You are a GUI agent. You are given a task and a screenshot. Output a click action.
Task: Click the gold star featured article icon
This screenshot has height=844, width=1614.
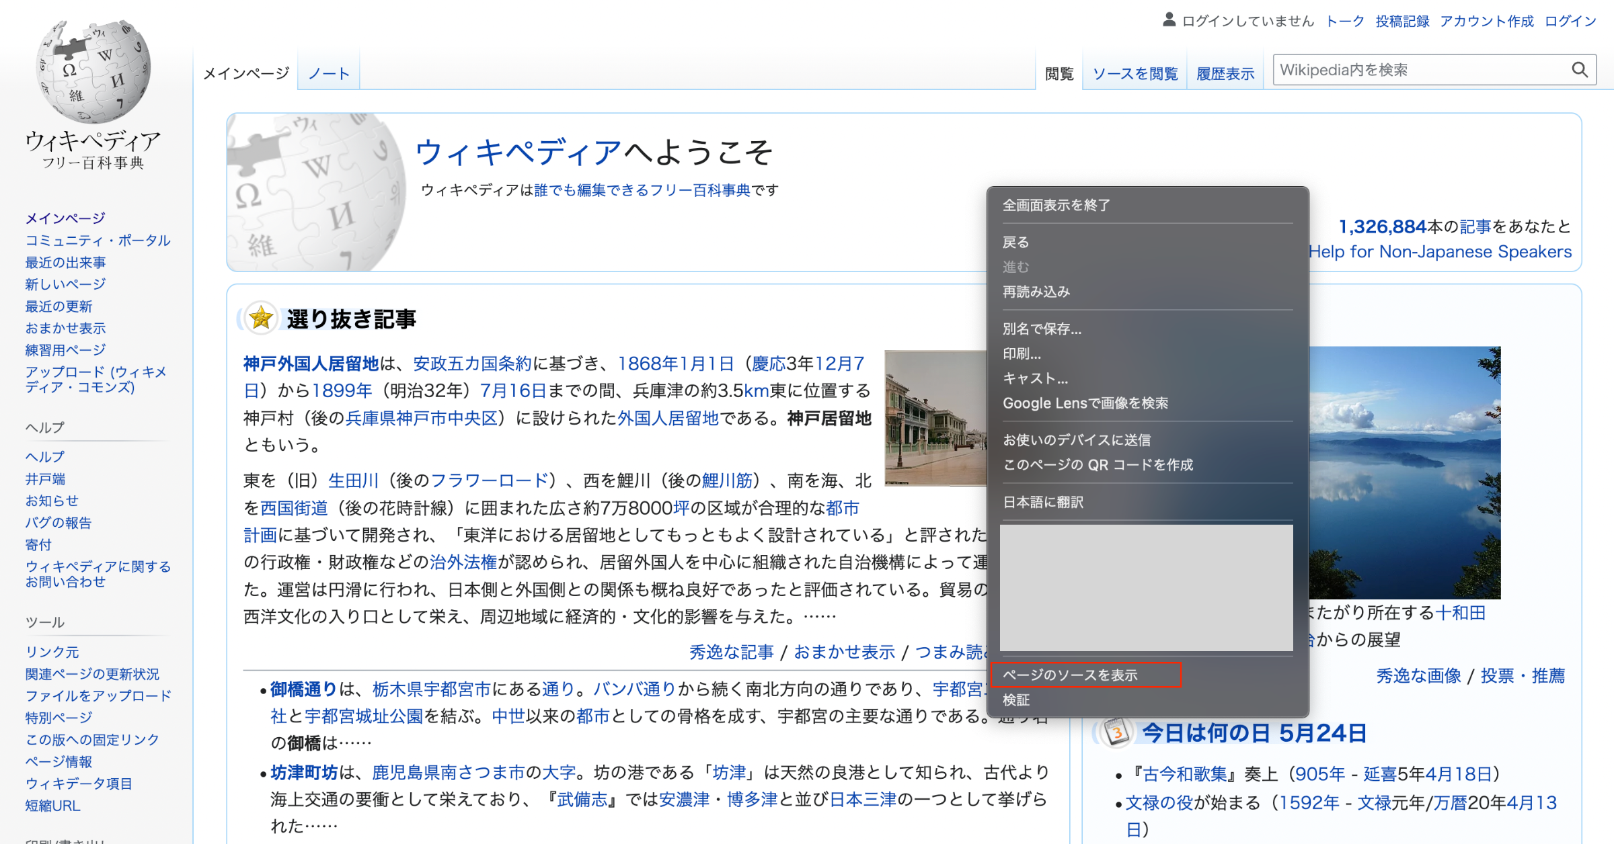[x=261, y=318]
